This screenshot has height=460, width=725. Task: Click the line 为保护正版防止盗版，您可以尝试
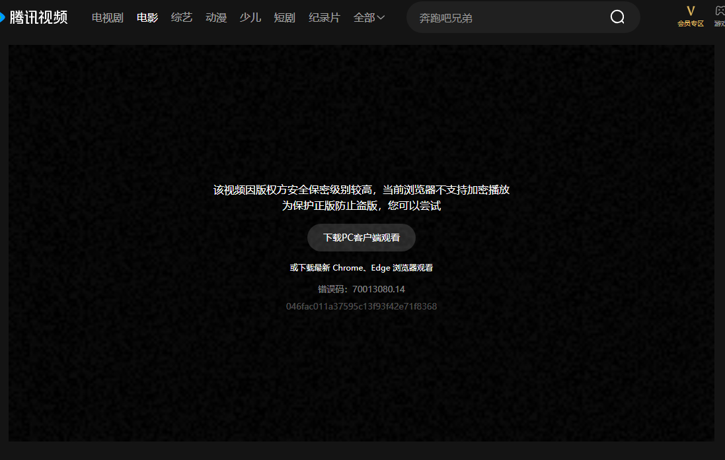pos(362,205)
